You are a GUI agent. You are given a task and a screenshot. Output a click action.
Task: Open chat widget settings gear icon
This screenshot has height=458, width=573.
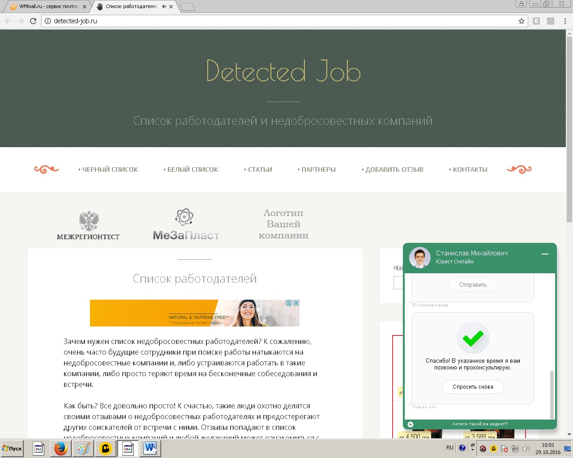coord(411,424)
